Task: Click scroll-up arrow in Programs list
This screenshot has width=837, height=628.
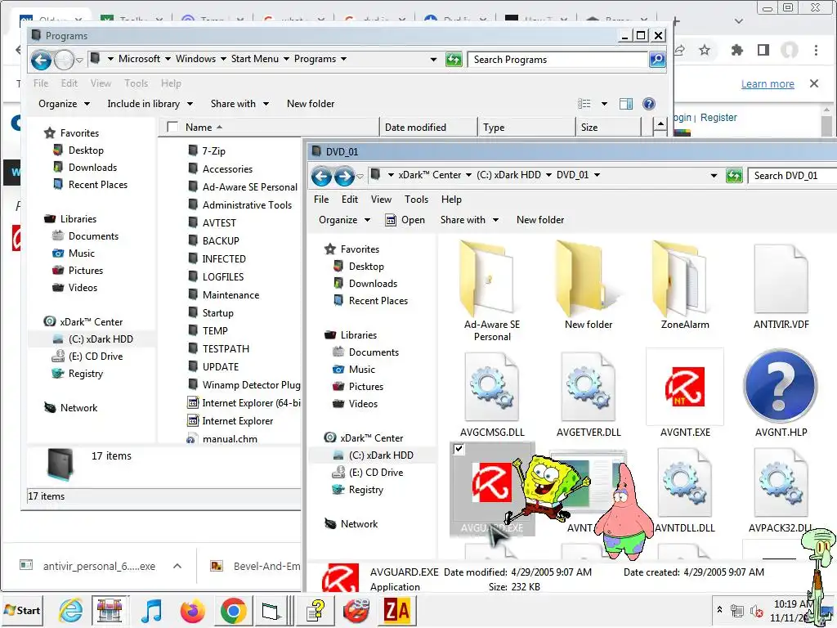Action: point(660,125)
